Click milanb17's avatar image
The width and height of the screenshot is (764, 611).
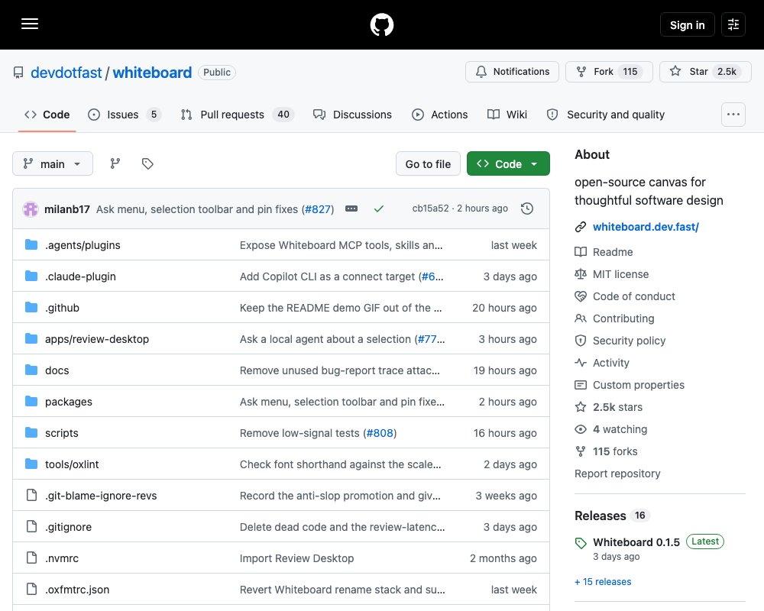pos(31,209)
